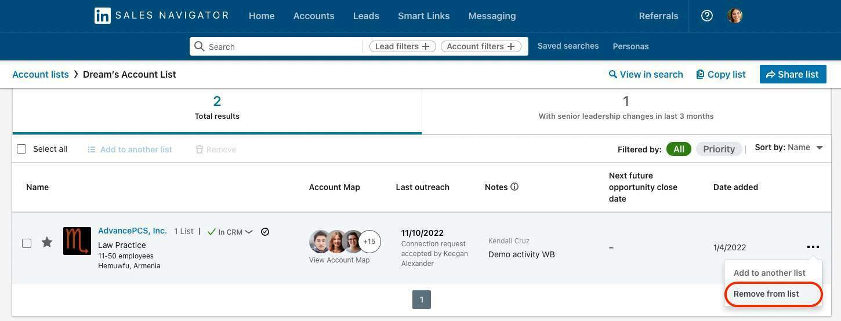This screenshot has width=841, height=321.
Task: Click page 1 in pagination
Action: (x=422, y=300)
